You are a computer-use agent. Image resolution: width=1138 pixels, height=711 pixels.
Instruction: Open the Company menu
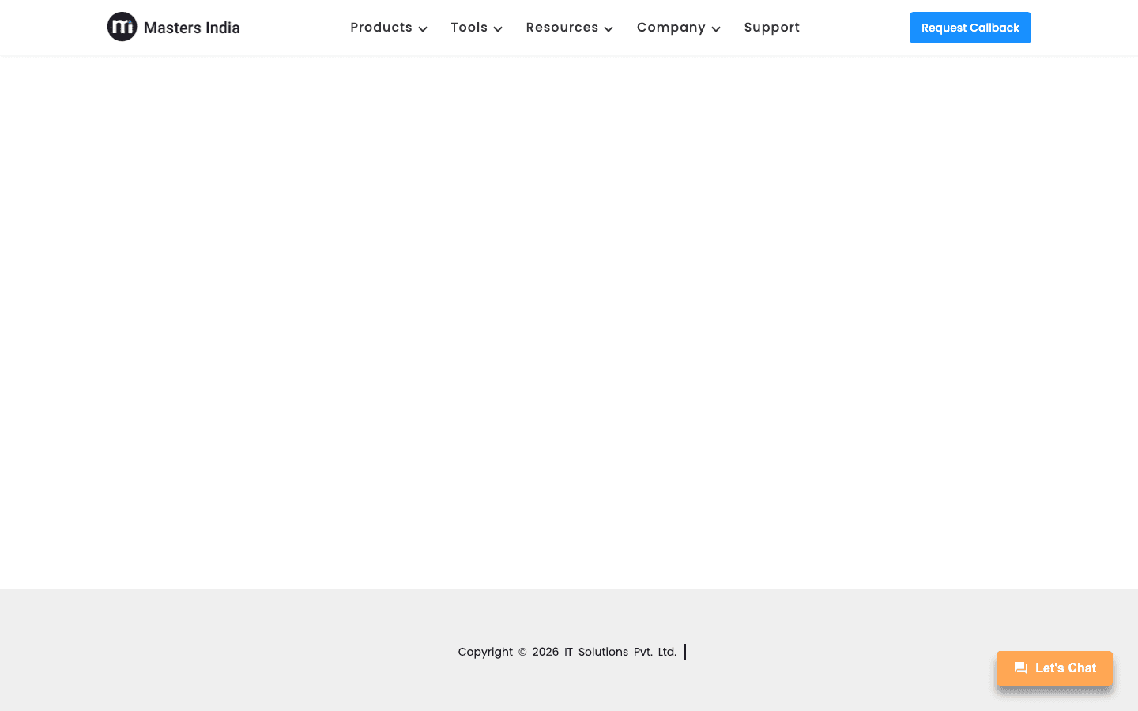pyautogui.click(x=671, y=28)
